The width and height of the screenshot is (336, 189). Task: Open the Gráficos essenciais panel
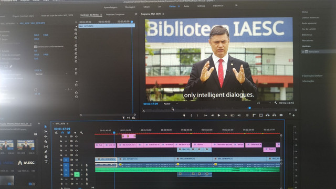[310, 17]
